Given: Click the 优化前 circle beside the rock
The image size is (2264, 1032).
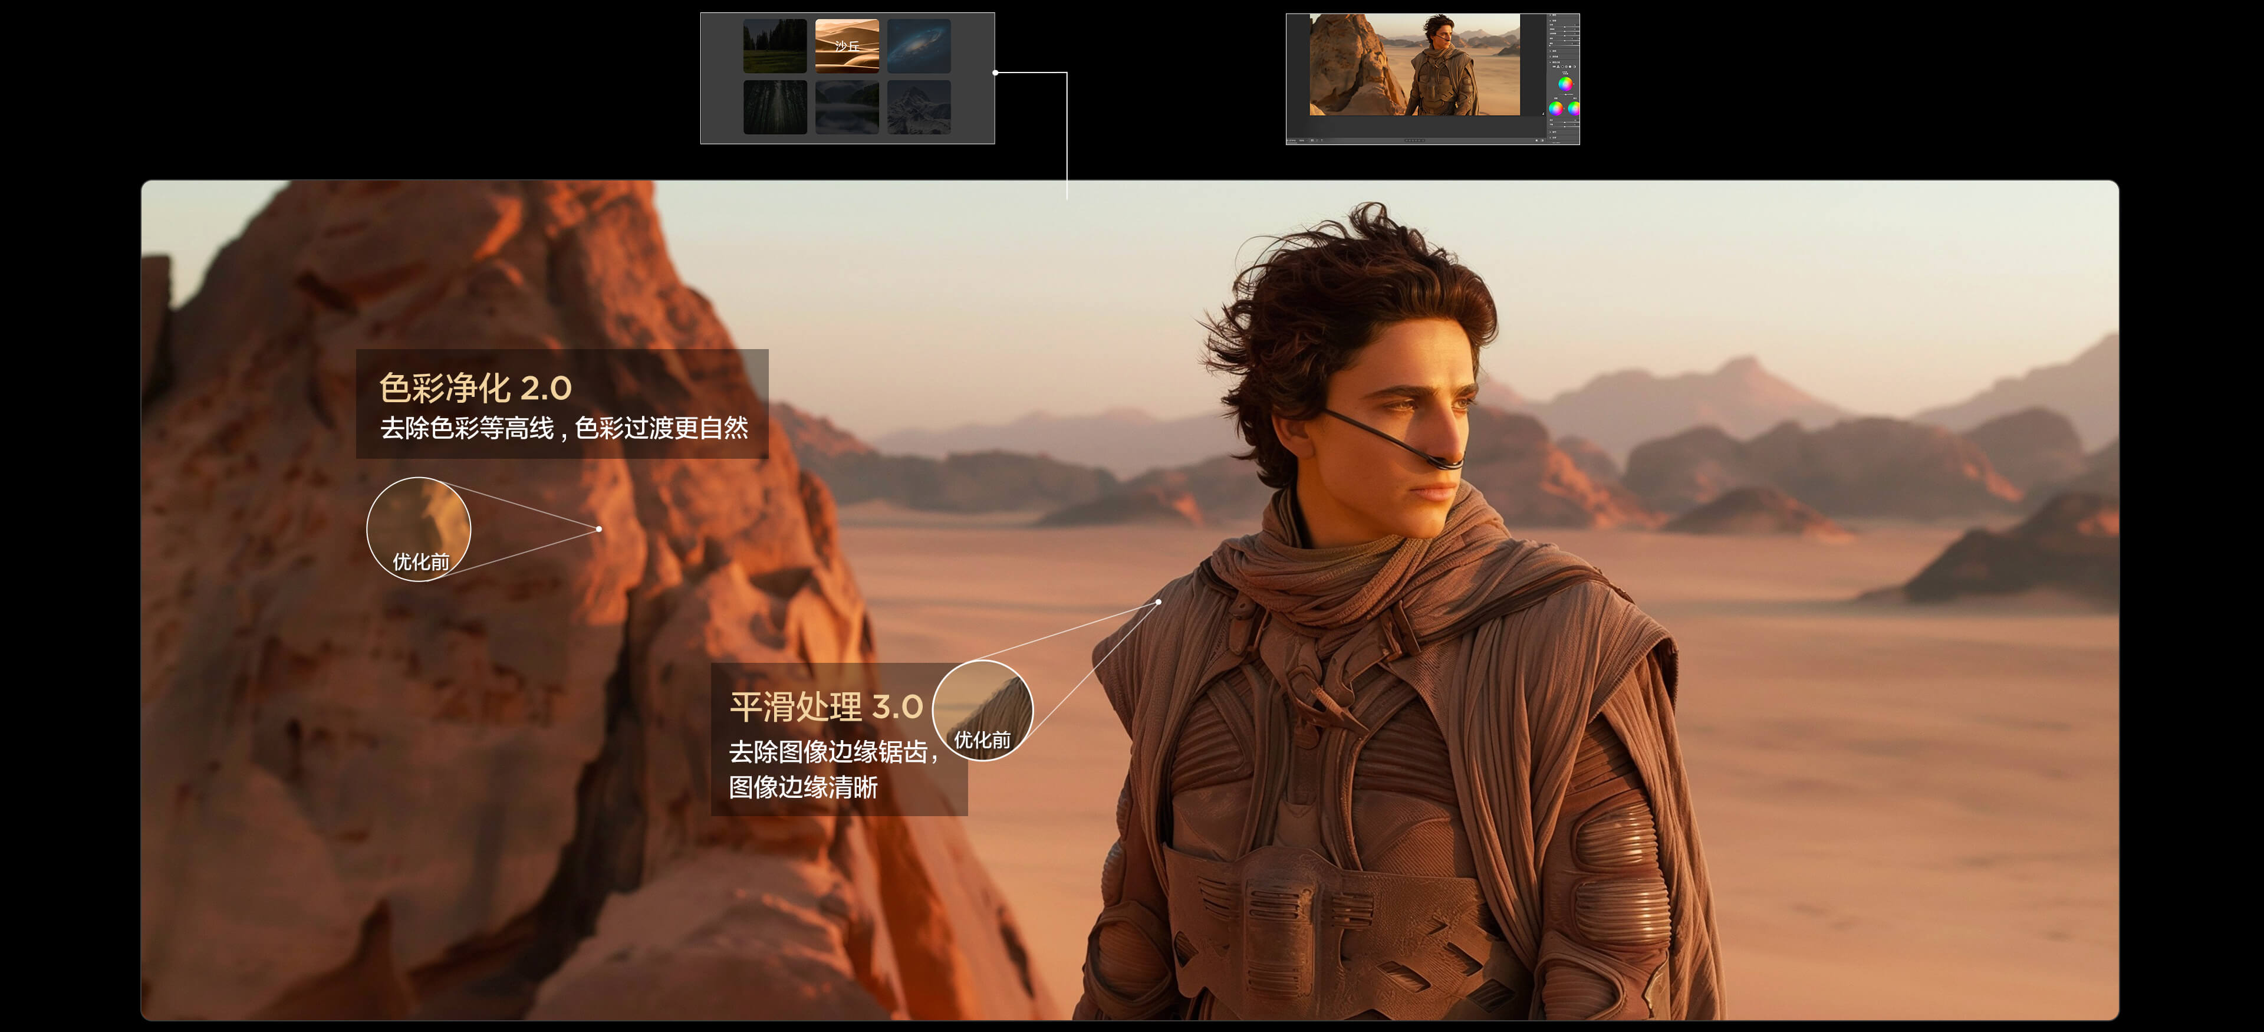Looking at the screenshot, I should pyautogui.click(x=419, y=529).
